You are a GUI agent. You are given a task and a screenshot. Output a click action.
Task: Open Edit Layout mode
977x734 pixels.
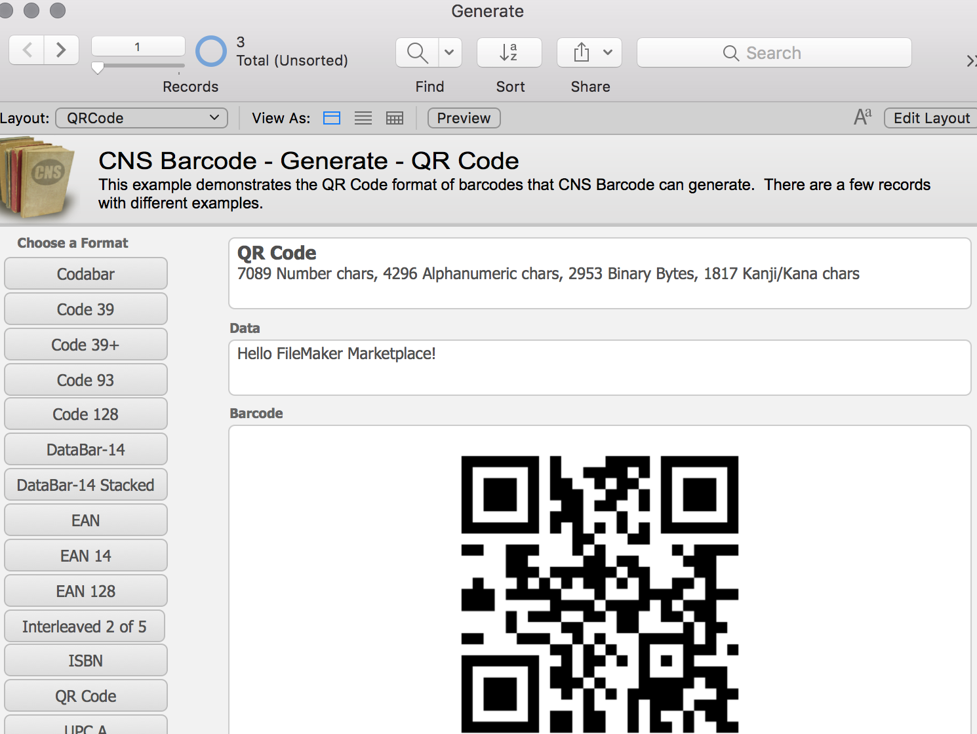(x=931, y=118)
